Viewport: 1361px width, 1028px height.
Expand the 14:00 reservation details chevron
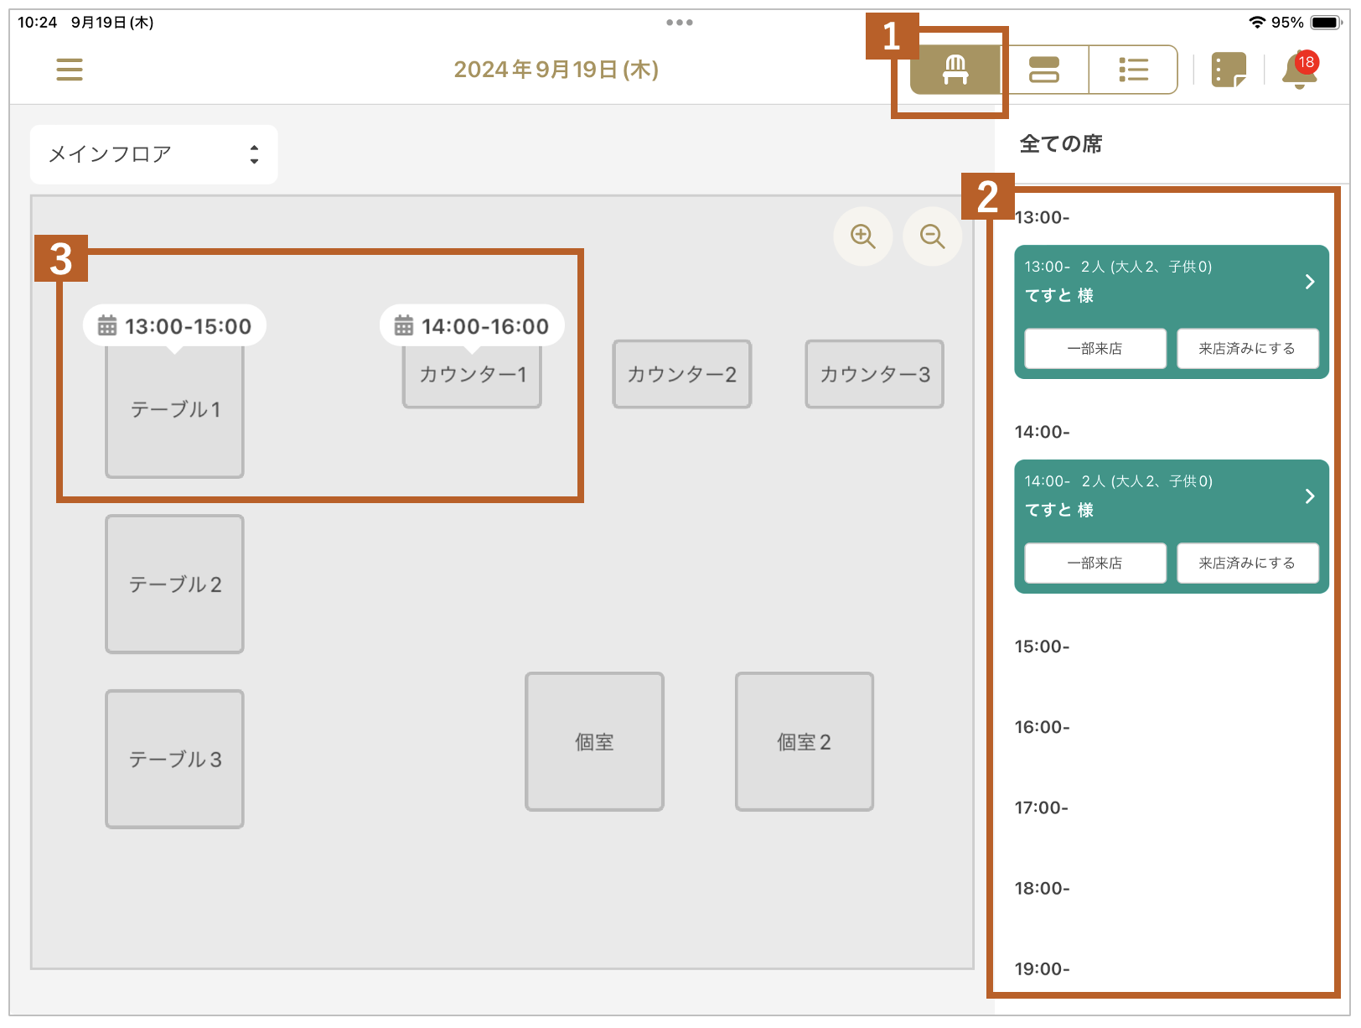click(1310, 496)
